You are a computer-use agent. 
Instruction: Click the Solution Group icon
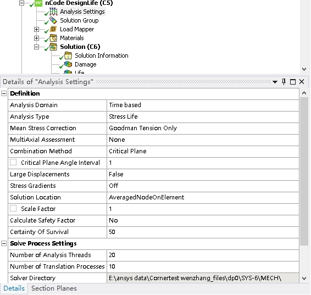53,20
